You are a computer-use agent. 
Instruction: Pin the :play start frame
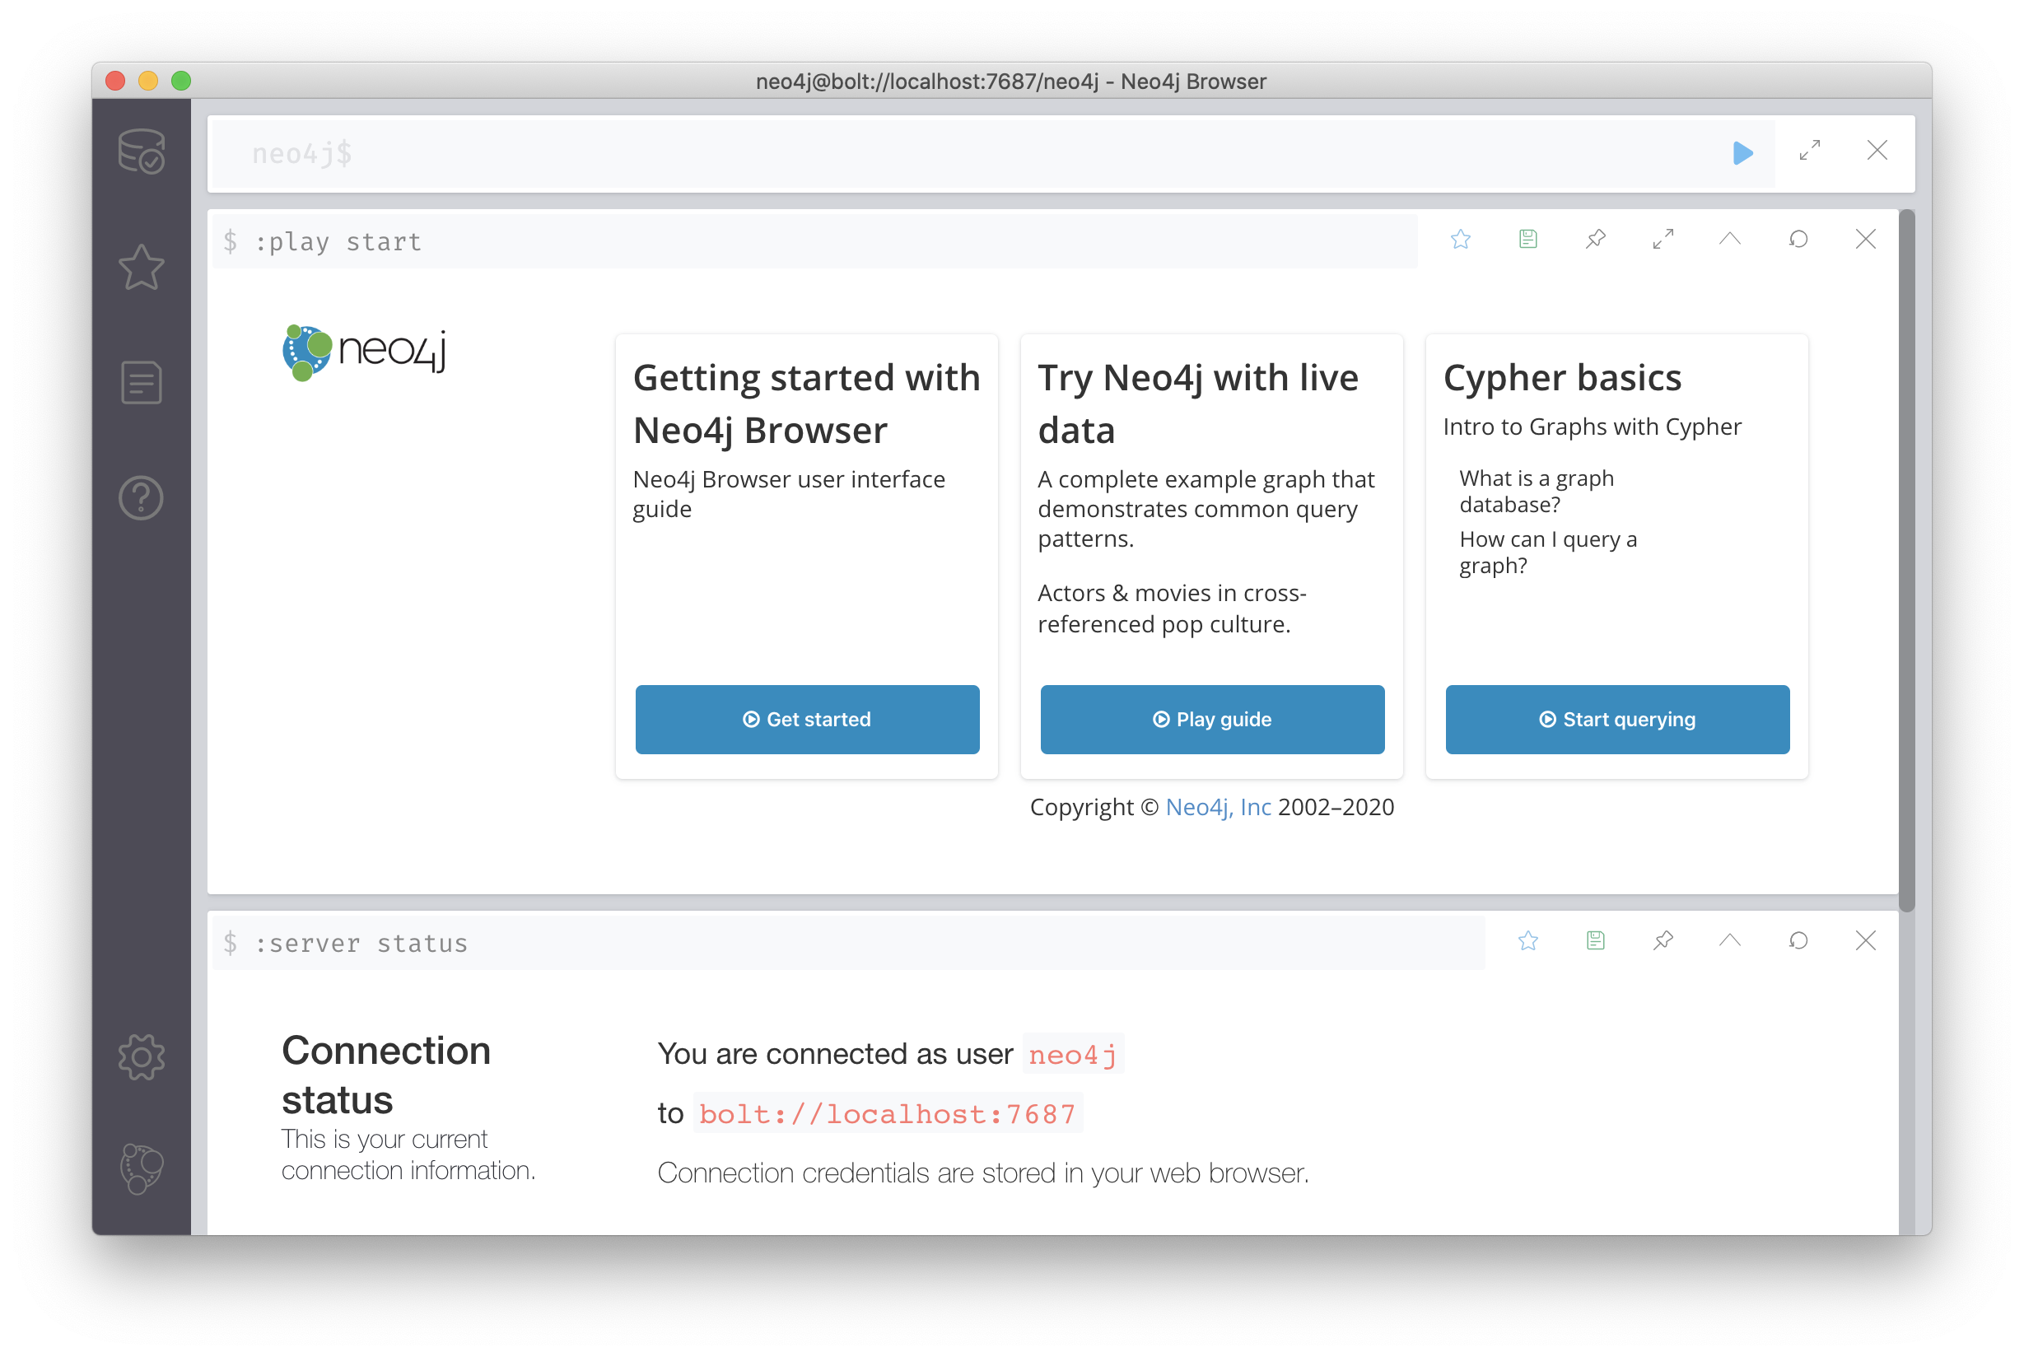(x=1596, y=240)
